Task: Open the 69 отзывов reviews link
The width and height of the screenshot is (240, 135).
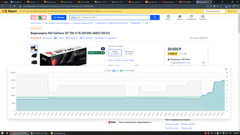Action: (x=47, y=38)
